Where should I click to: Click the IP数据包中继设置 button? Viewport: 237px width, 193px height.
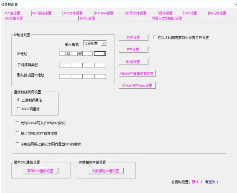(100, 171)
